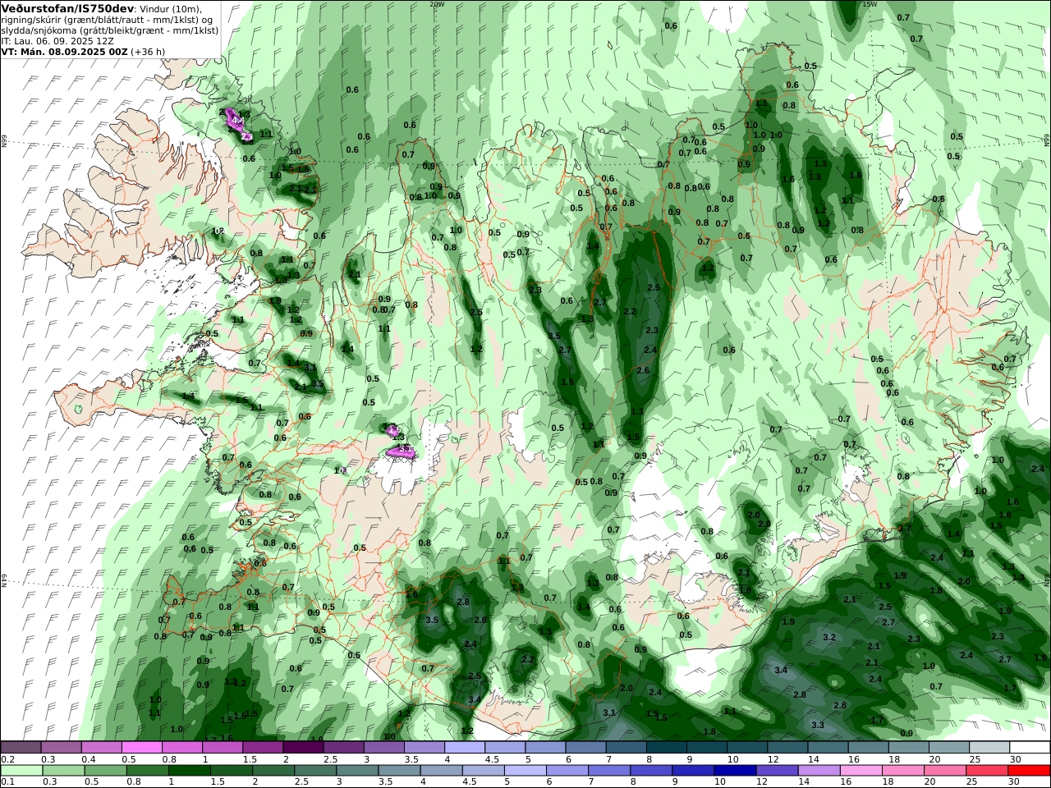Click the light pink swatch between 16 and 18 in lower row
This screenshot has height=788, width=1051.
pos(861,771)
